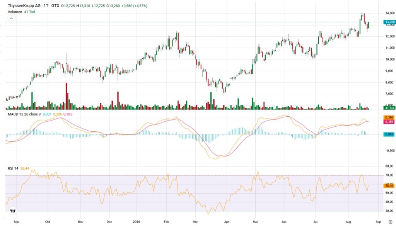The height and width of the screenshot is (226, 396).
Task: Click the orange 0,386 MACD axis label
Action: 389,117
